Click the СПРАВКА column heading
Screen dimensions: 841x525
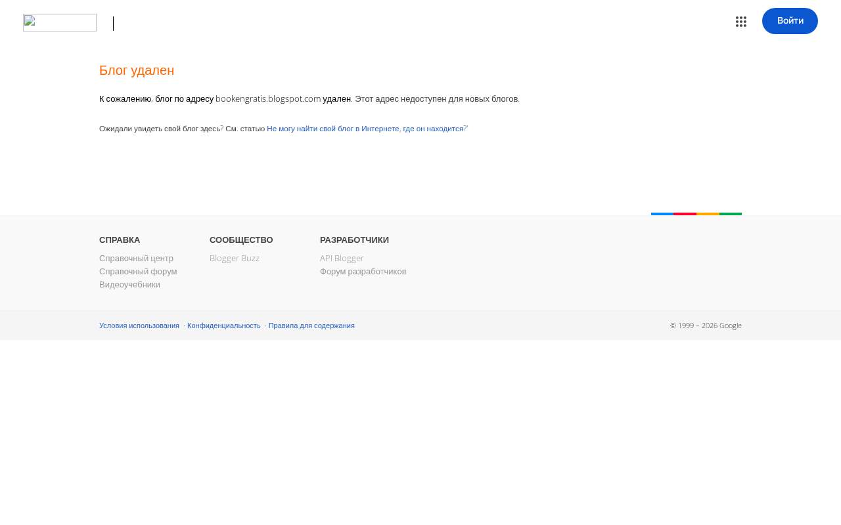click(x=120, y=240)
